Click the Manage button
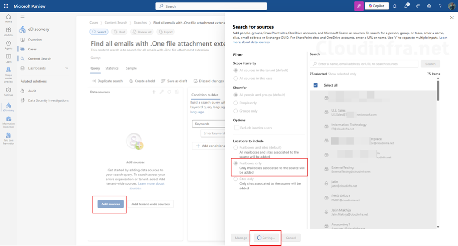This screenshot has height=246, width=458. click(241, 238)
